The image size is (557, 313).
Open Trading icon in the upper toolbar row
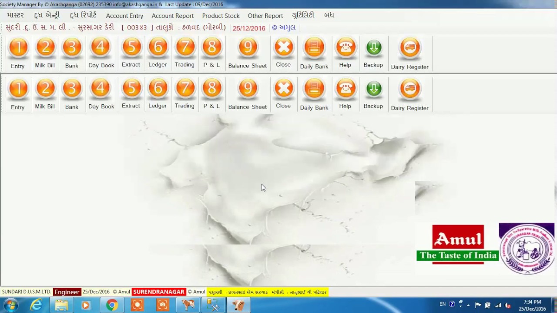point(185,53)
